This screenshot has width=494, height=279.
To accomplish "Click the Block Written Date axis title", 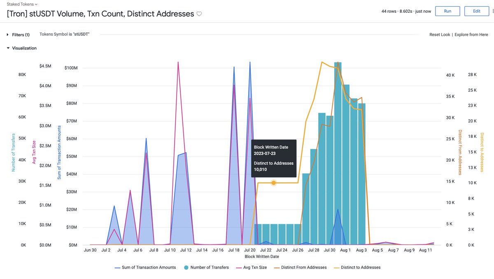I will [x=262, y=256].
